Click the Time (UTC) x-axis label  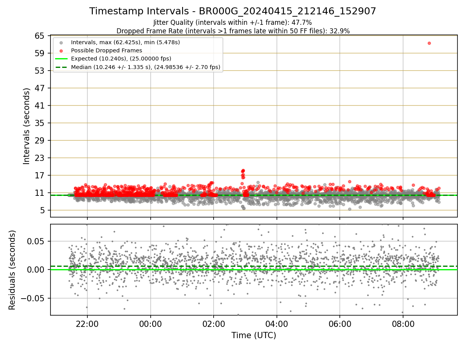tap(254, 335)
